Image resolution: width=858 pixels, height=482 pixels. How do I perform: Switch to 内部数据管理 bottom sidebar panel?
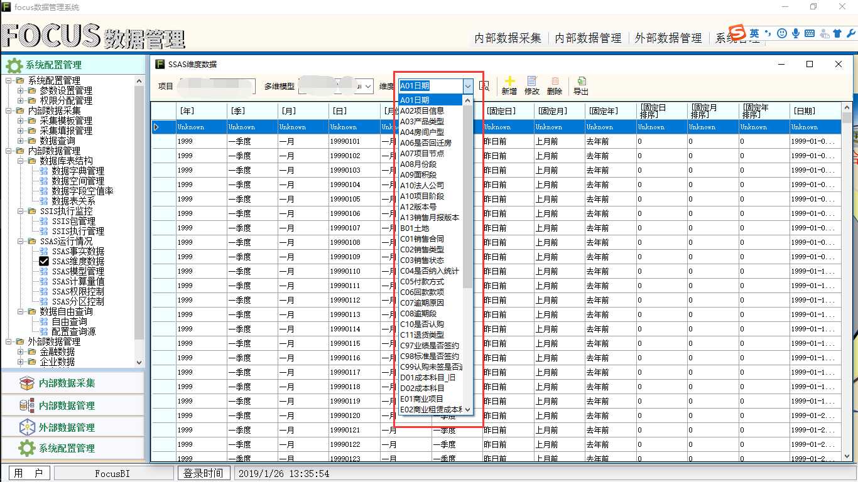(72, 405)
